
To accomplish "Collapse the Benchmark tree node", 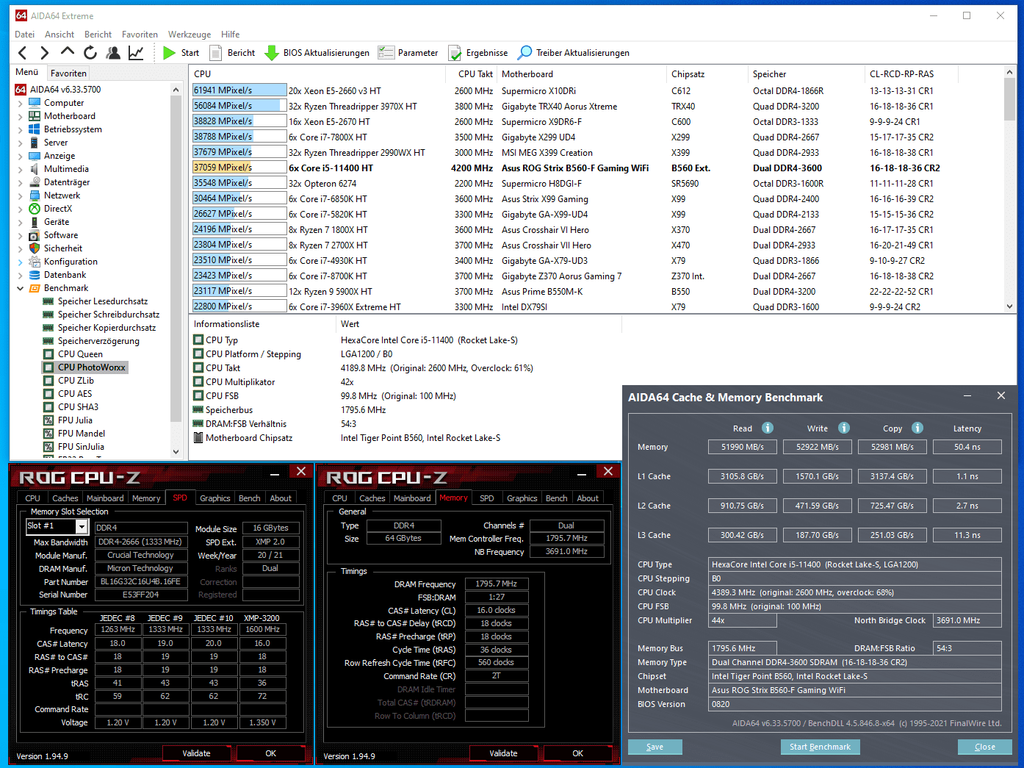I will coord(20,289).
